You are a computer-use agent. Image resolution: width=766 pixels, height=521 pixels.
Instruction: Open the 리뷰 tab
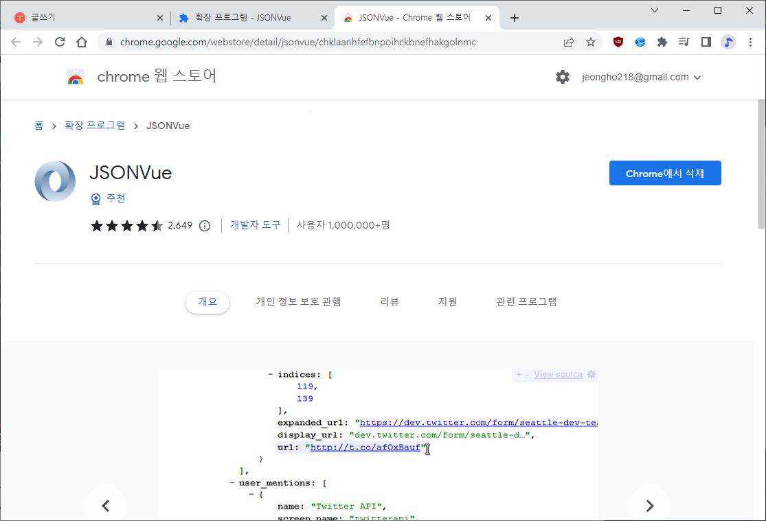coord(390,302)
